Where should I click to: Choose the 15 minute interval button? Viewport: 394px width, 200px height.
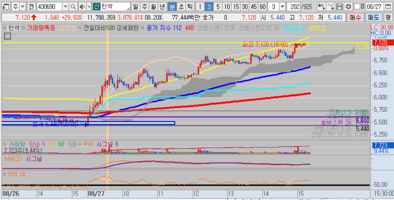236,7
